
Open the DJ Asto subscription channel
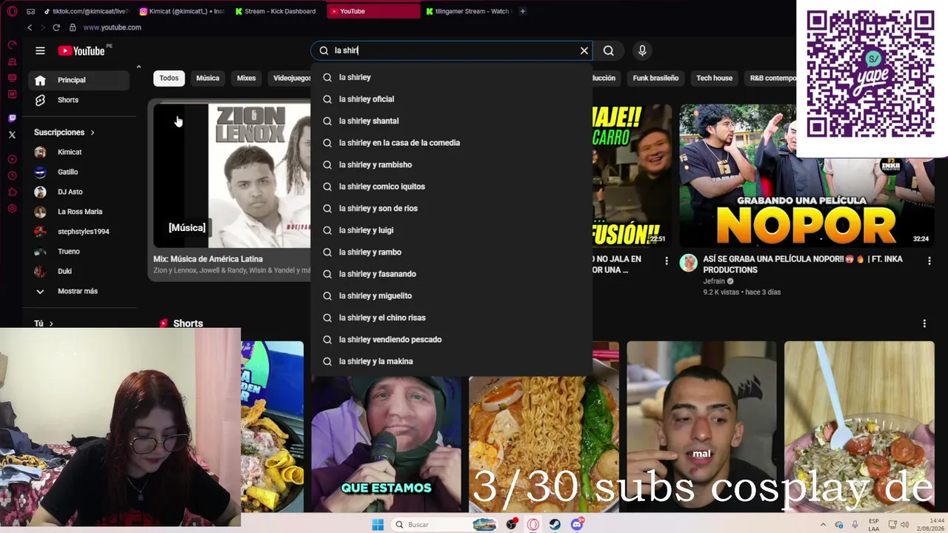pos(79,192)
